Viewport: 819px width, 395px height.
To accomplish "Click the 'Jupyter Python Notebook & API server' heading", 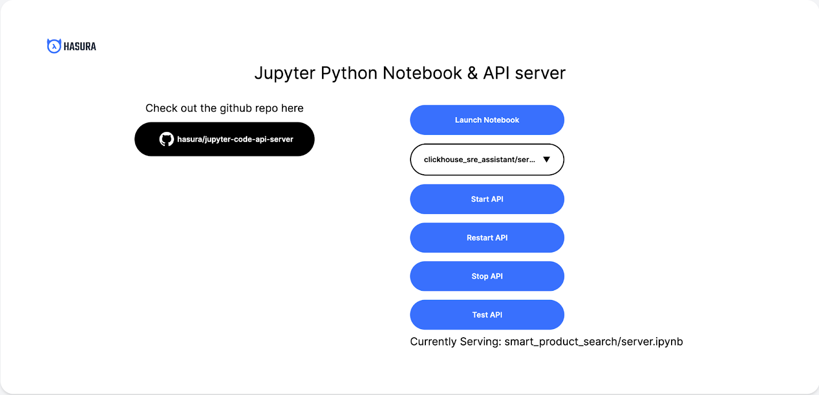I will coord(410,74).
